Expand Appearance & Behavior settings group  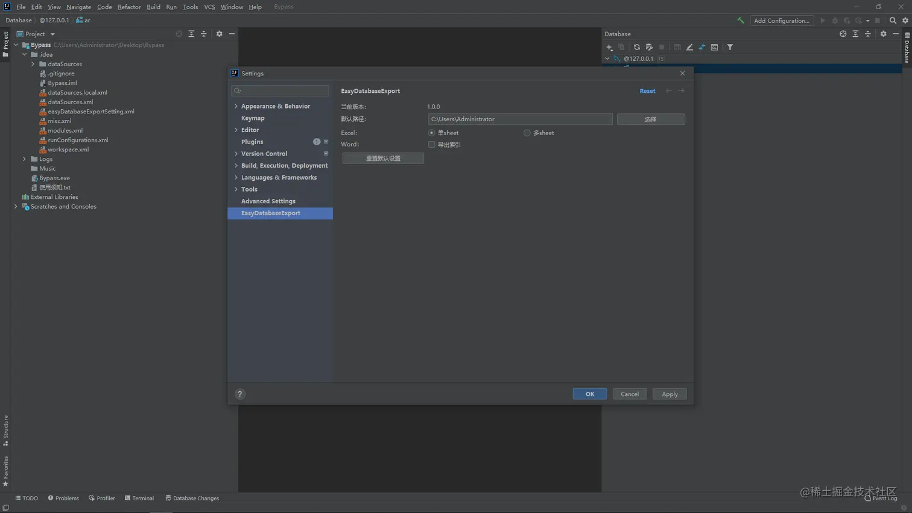coord(236,106)
